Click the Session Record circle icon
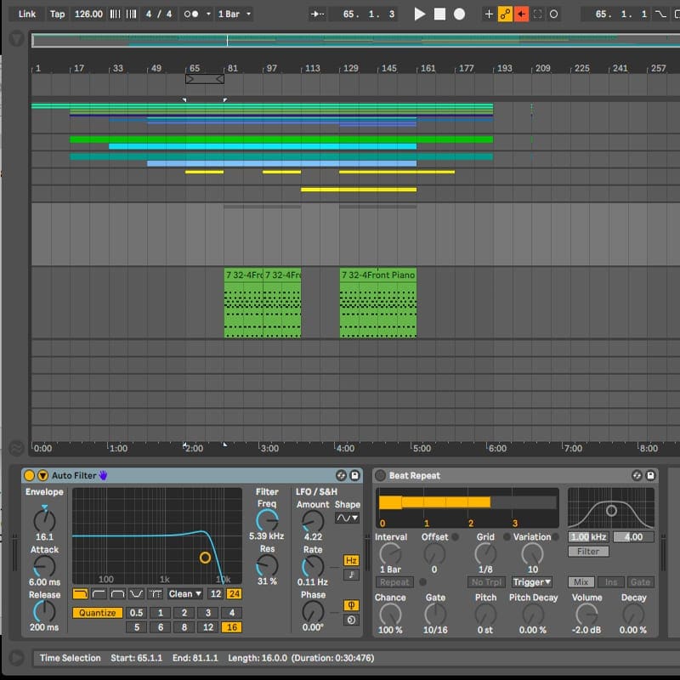The height and width of the screenshot is (680, 680). (x=554, y=14)
